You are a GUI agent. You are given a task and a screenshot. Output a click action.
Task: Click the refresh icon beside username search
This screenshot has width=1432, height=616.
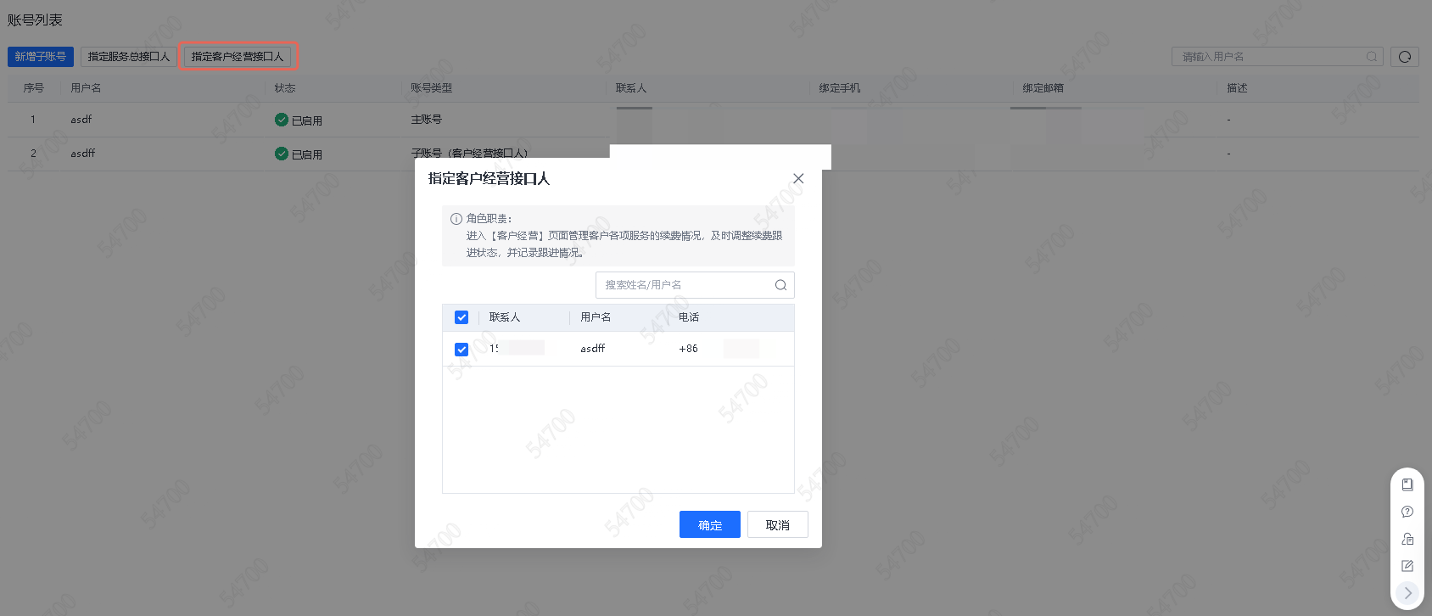pos(1405,57)
